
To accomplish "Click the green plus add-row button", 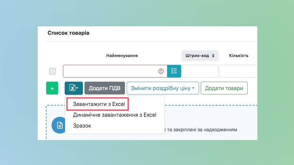I will [x=52, y=88].
